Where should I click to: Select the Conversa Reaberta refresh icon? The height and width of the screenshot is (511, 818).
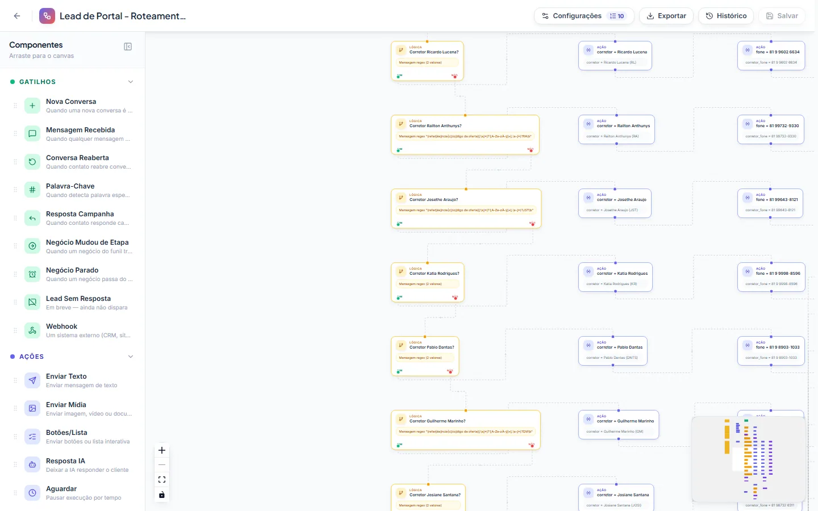pos(32,162)
